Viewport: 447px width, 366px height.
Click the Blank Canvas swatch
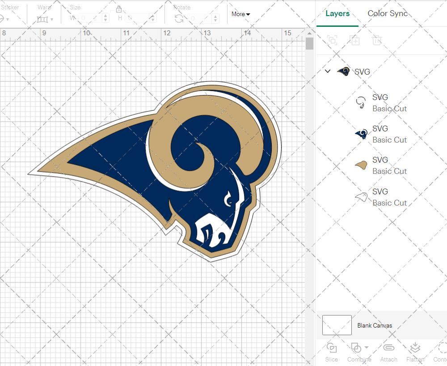(337, 325)
